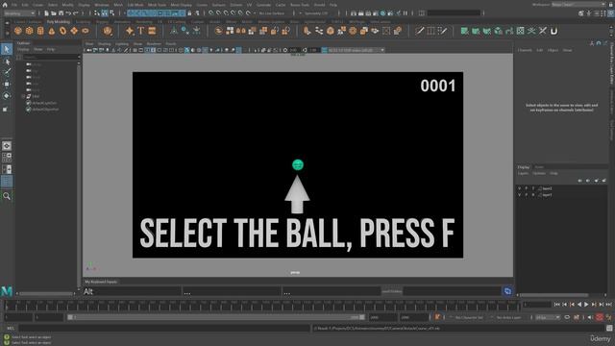Click the T-shaped polygon Type icon
This screenshot has height=346, width=615.
coord(141,31)
